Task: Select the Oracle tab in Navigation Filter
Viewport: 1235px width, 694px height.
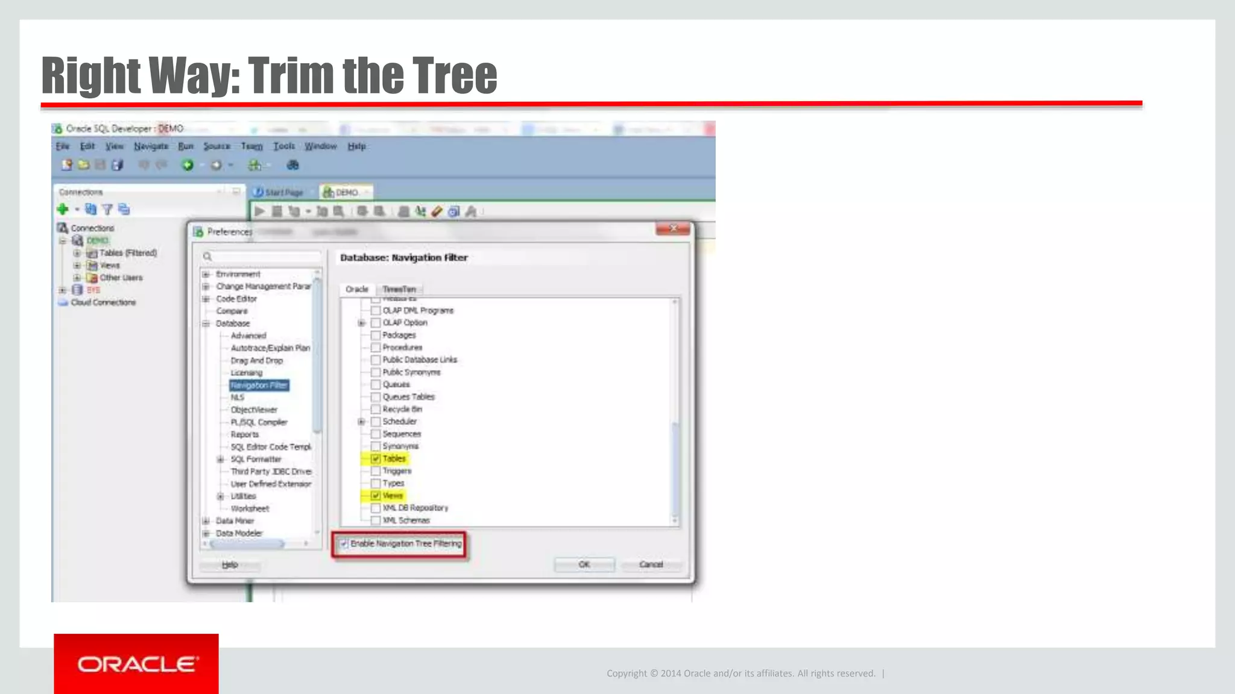Action: pos(357,289)
